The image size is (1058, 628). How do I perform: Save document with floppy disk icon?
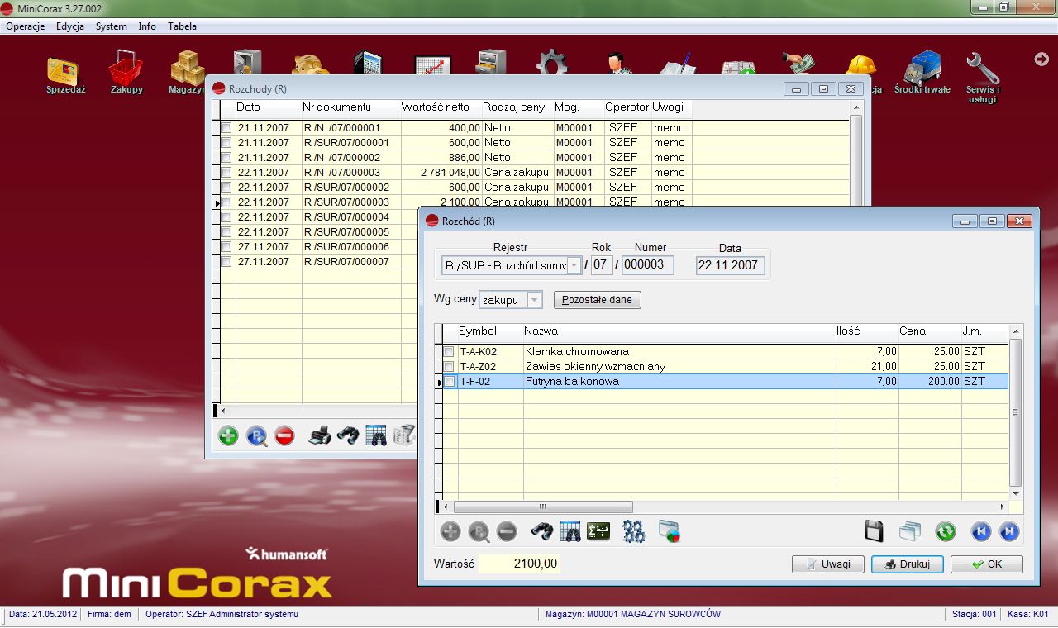coord(874,531)
